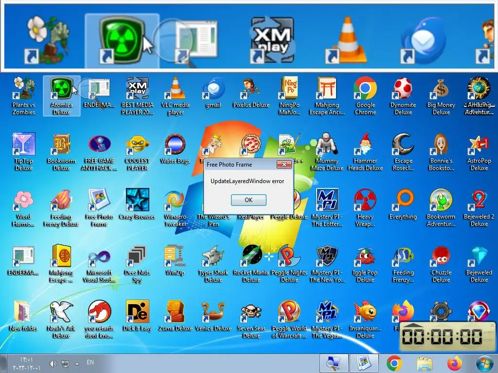This screenshot has width=498, height=373.
Task: Select the Word Harmony flower icon
Action: tap(24, 207)
